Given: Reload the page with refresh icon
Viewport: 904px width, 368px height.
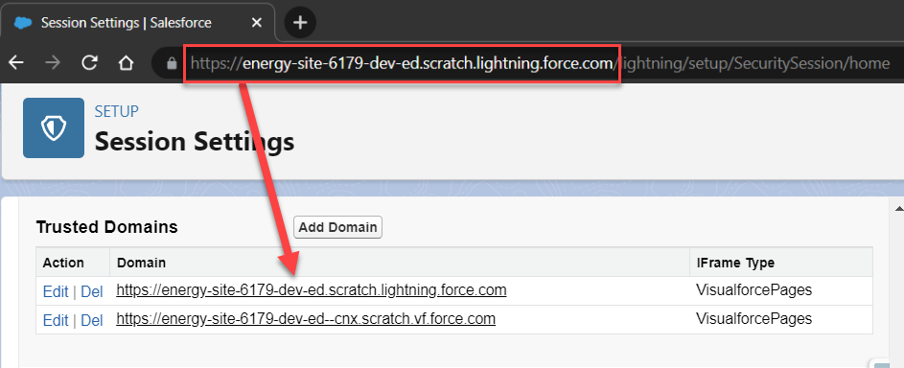Looking at the screenshot, I should 89,63.
